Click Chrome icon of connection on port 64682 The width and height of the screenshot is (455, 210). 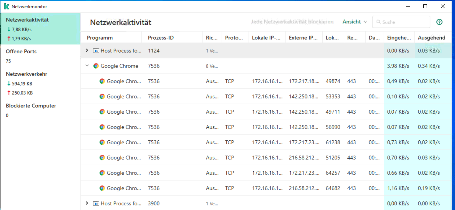[102, 188]
